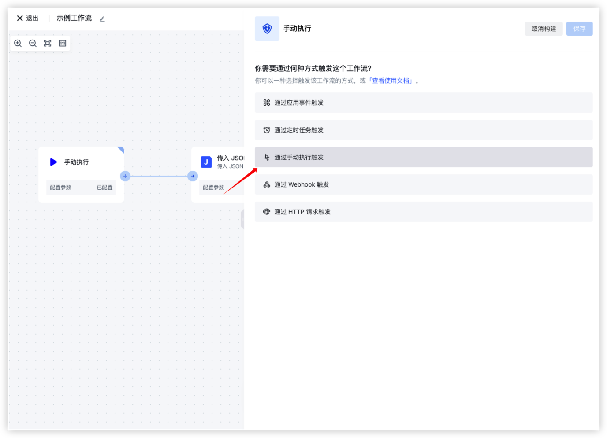
Task: Choose 通过 Webhook 触发 option
Action: click(x=423, y=184)
